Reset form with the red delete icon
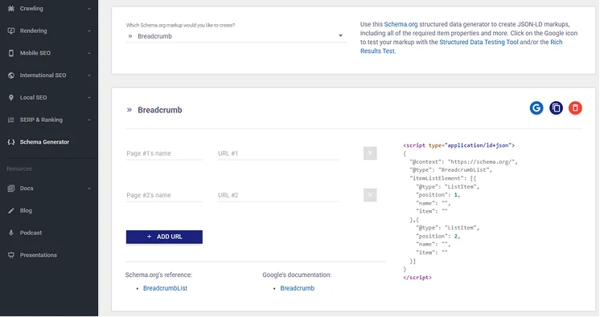This screenshot has width=600, height=317. (575, 108)
